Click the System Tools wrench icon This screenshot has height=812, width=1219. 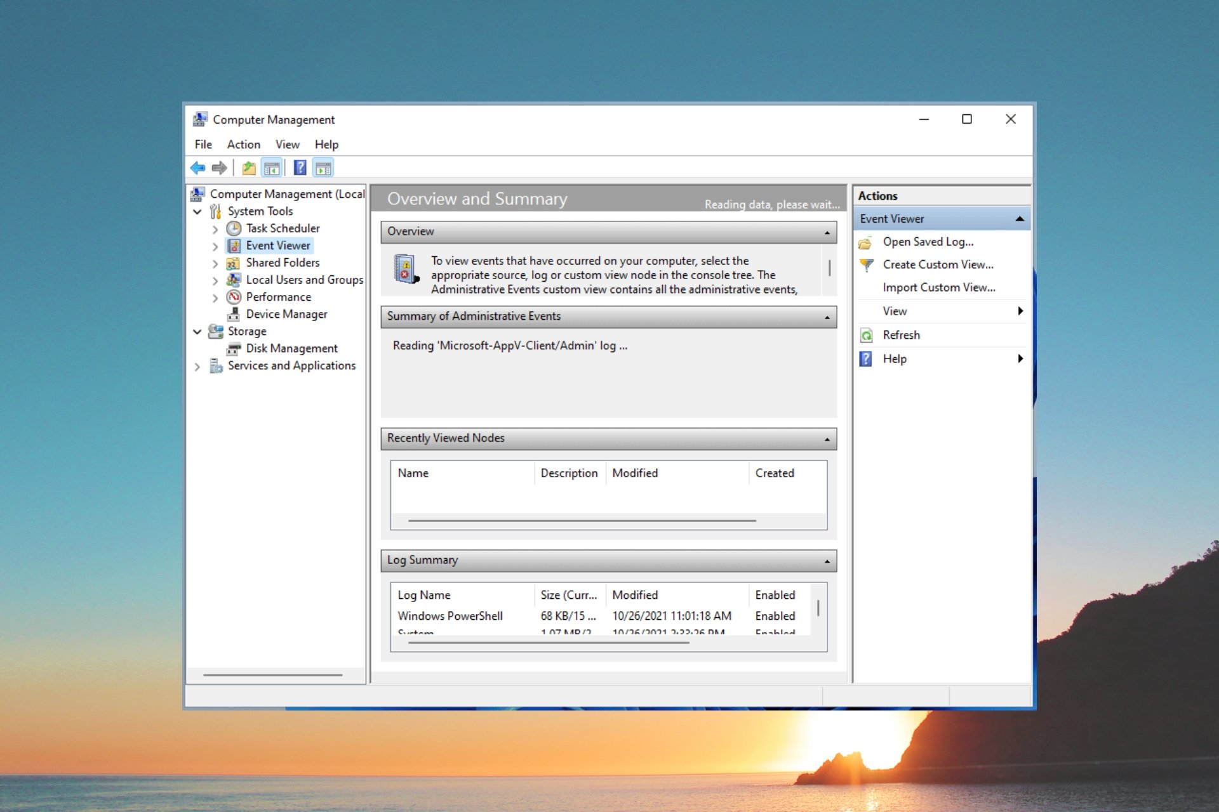pos(216,211)
